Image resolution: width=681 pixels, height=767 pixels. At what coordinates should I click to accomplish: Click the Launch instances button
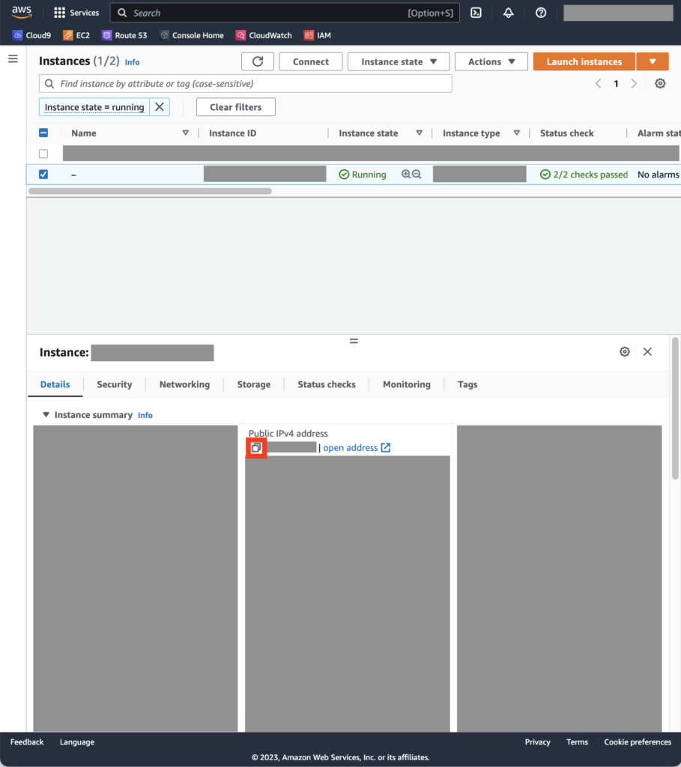pyautogui.click(x=584, y=61)
